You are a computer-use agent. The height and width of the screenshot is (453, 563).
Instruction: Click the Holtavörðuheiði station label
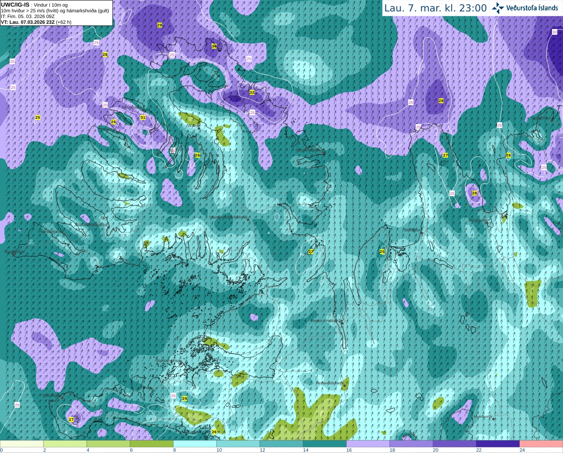[330, 383]
